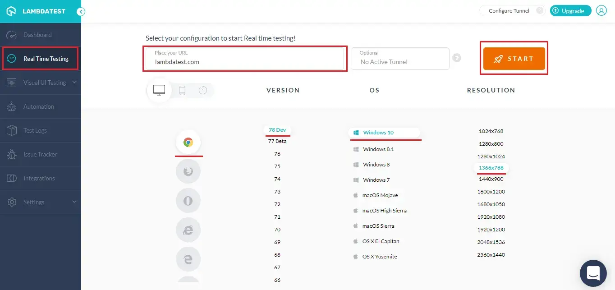Select the Edge browser icon
The image size is (615, 290).
[x=188, y=259]
